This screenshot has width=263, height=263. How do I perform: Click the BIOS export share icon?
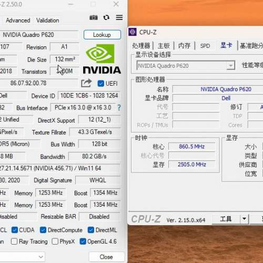pyautogui.click(x=86, y=83)
